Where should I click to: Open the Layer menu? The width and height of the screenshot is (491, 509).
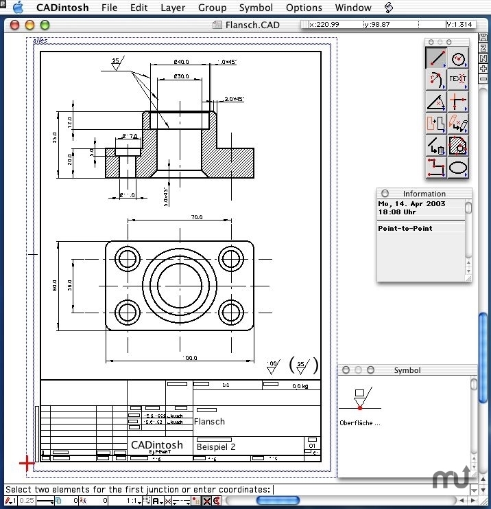point(173,8)
